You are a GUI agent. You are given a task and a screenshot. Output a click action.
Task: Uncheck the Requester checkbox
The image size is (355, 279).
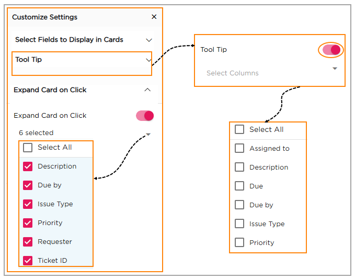pyautogui.click(x=28, y=242)
